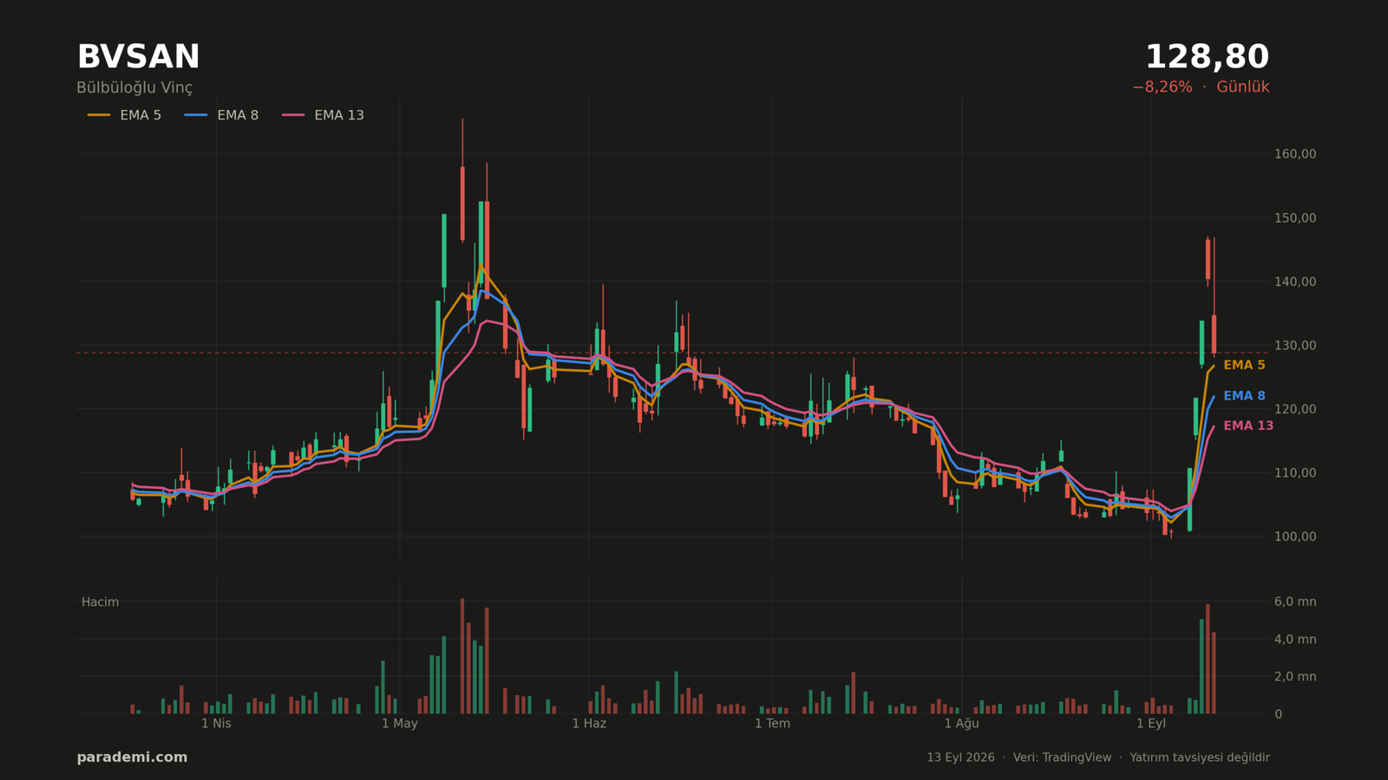The width and height of the screenshot is (1388, 780).
Task: Click the BVSAN ticker title
Action: (x=138, y=57)
